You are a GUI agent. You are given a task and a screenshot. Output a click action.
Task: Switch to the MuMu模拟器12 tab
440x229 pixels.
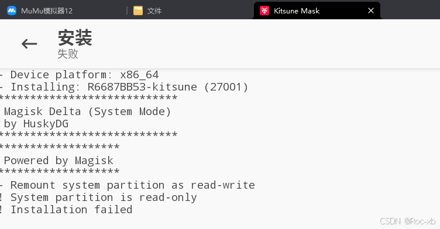[x=47, y=11]
